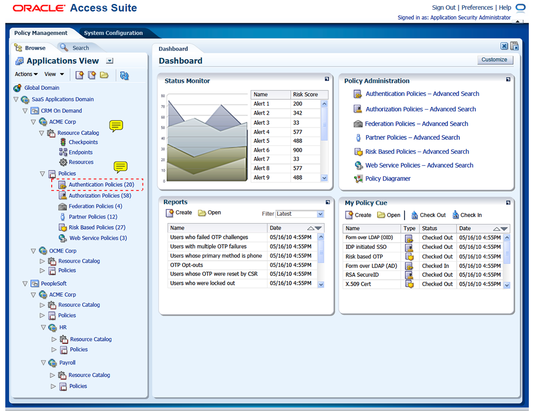
Task: Sort My Policy Cue Date descending arrow
Action: coord(504,229)
